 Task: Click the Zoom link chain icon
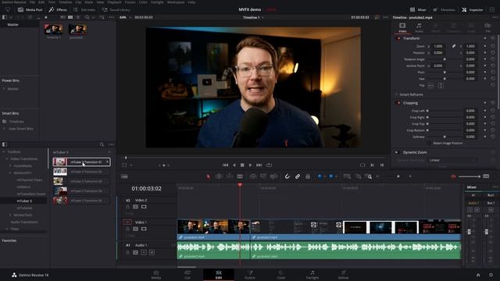[x=454, y=46]
